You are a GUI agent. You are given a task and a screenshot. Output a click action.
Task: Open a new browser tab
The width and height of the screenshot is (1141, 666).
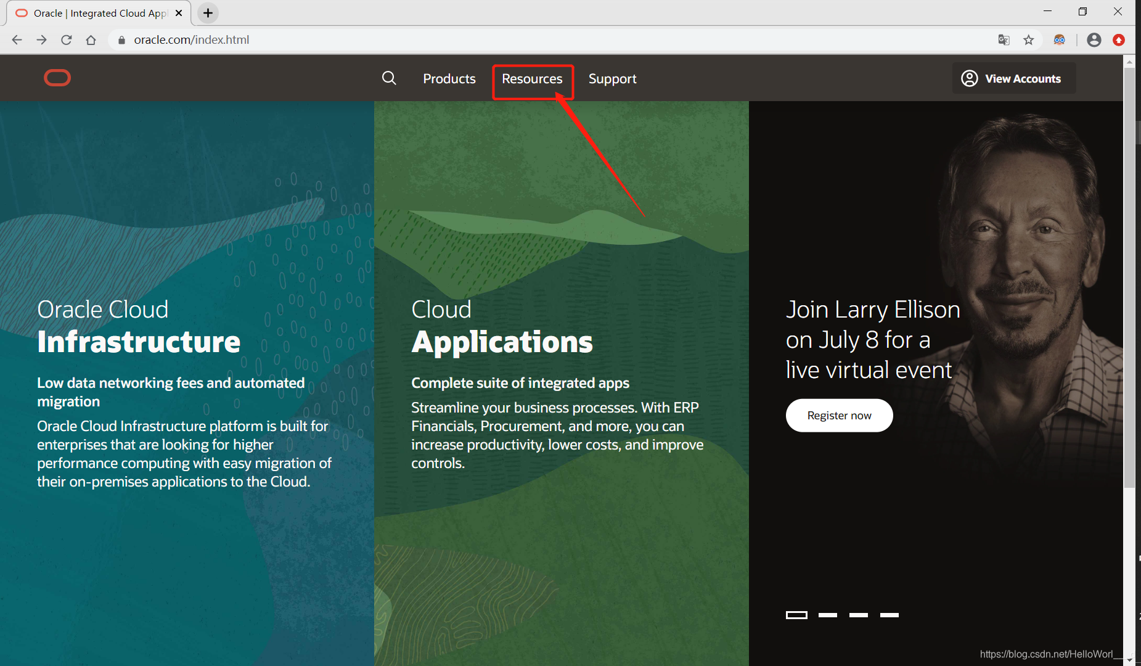point(208,13)
